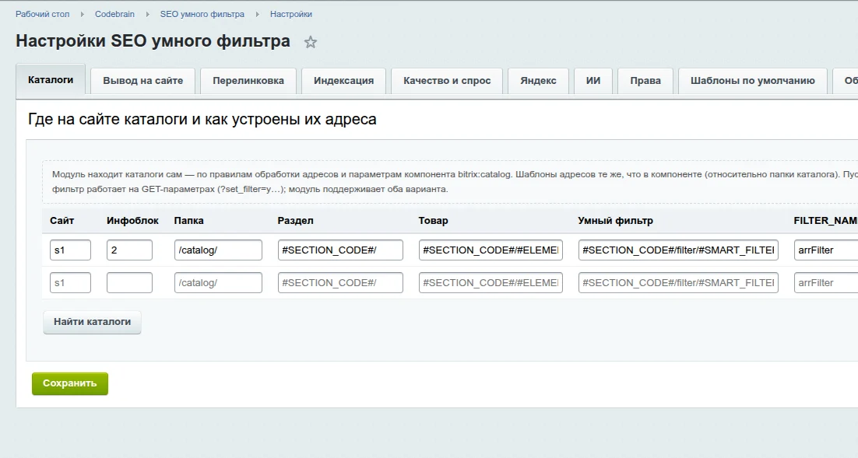Click the Раздел column header
Image resolution: width=858 pixels, height=458 pixels.
(296, 221)
